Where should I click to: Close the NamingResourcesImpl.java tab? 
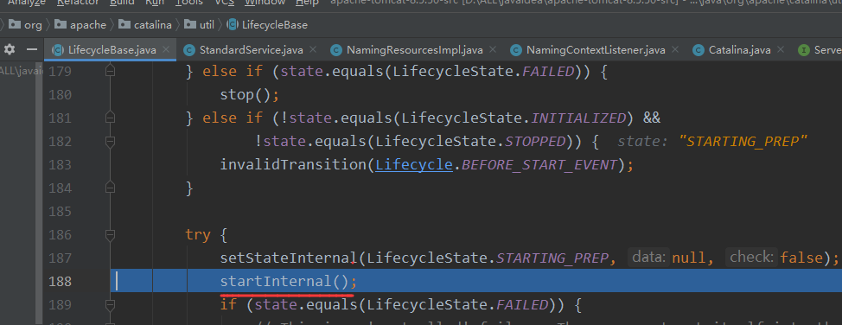point(493,49)
